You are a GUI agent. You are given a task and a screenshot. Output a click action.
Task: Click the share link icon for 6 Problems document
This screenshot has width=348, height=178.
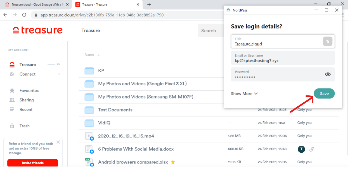tap(312, 149)
